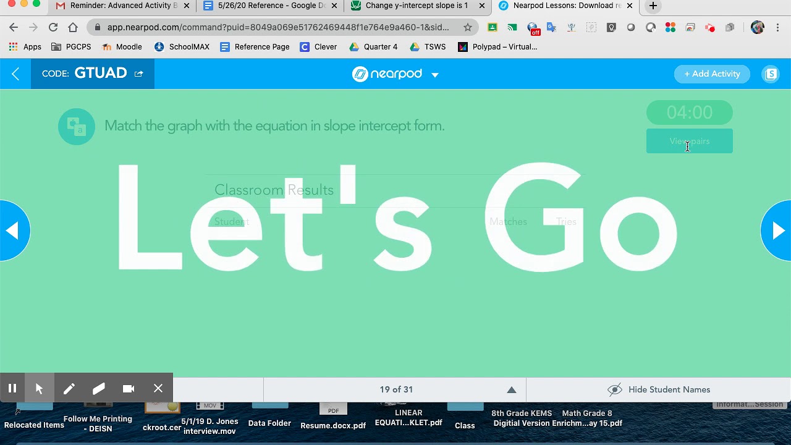Viewport: 791px width, 445px height.
Task: Advance to next slide with right arrow
Action: tap(777, 231)
